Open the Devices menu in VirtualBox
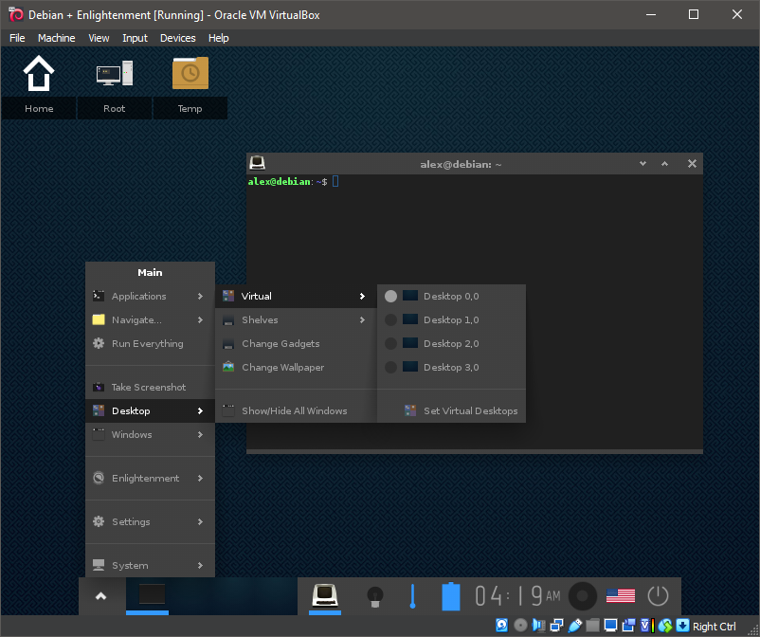This screenshot has width=760, height=637. pos(177,38)
